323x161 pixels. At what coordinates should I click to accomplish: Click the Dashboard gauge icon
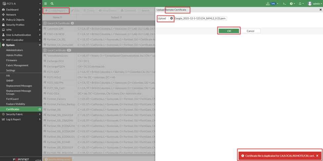(x=3, y=10)
